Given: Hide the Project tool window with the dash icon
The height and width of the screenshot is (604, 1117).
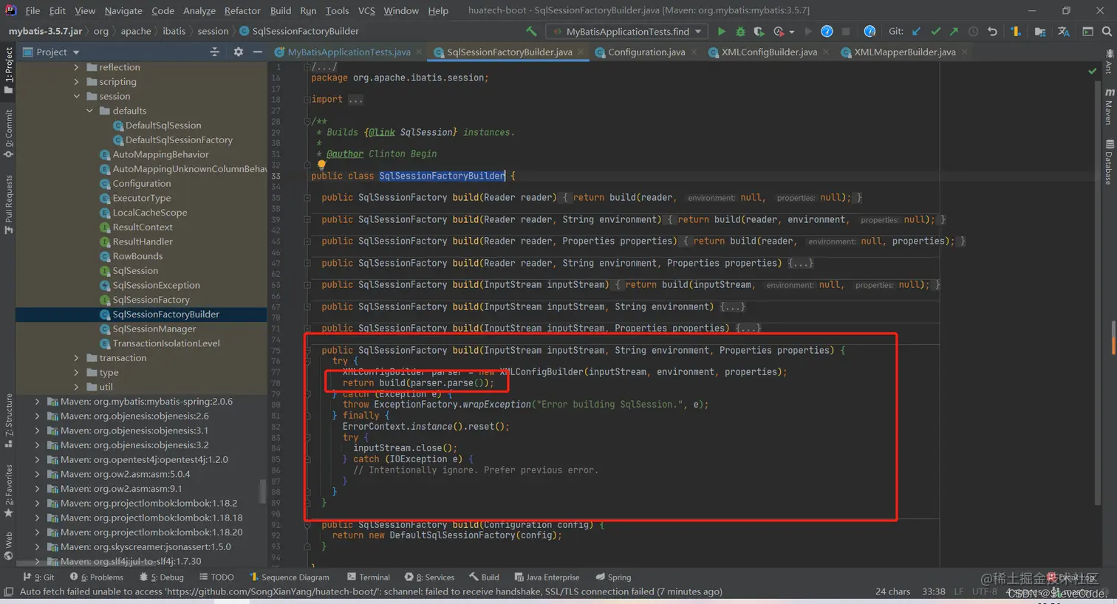Looking at the screenshot, I should point(257,52).
